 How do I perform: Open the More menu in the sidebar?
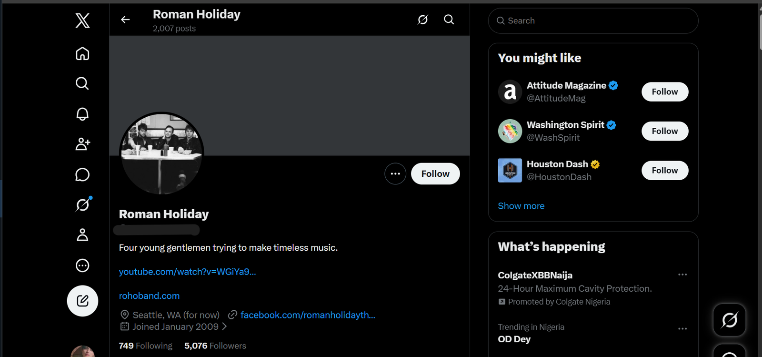tap(82, 265)
